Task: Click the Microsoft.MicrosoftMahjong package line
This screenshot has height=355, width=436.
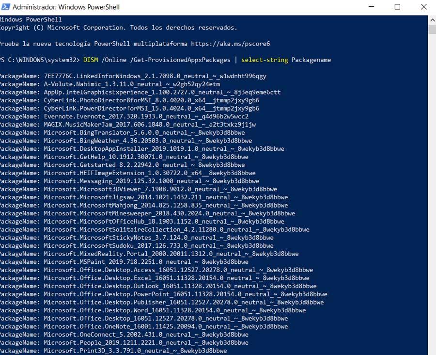Action: tap(144, 205)
